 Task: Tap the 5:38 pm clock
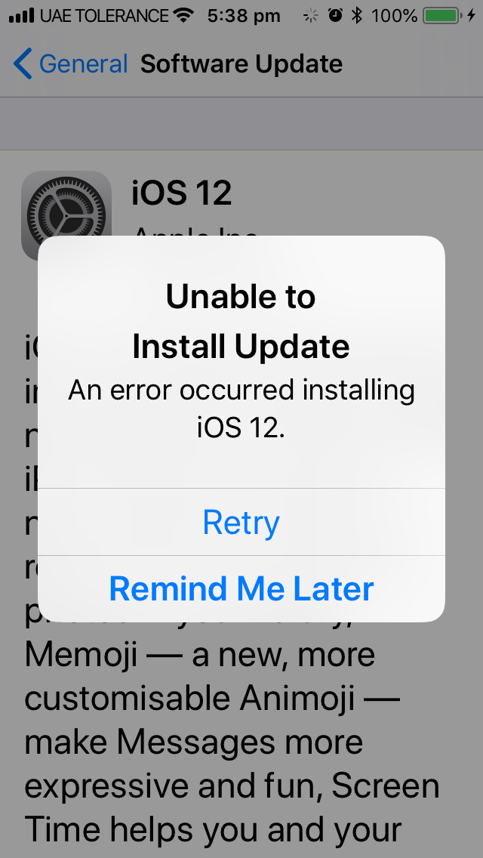pos(244,17)
